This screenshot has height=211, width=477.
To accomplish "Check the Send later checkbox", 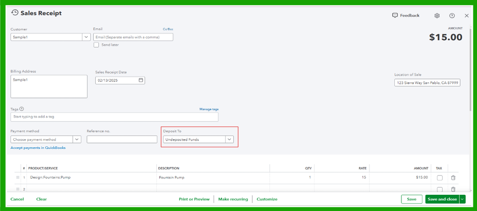I will tap(96, 45).
